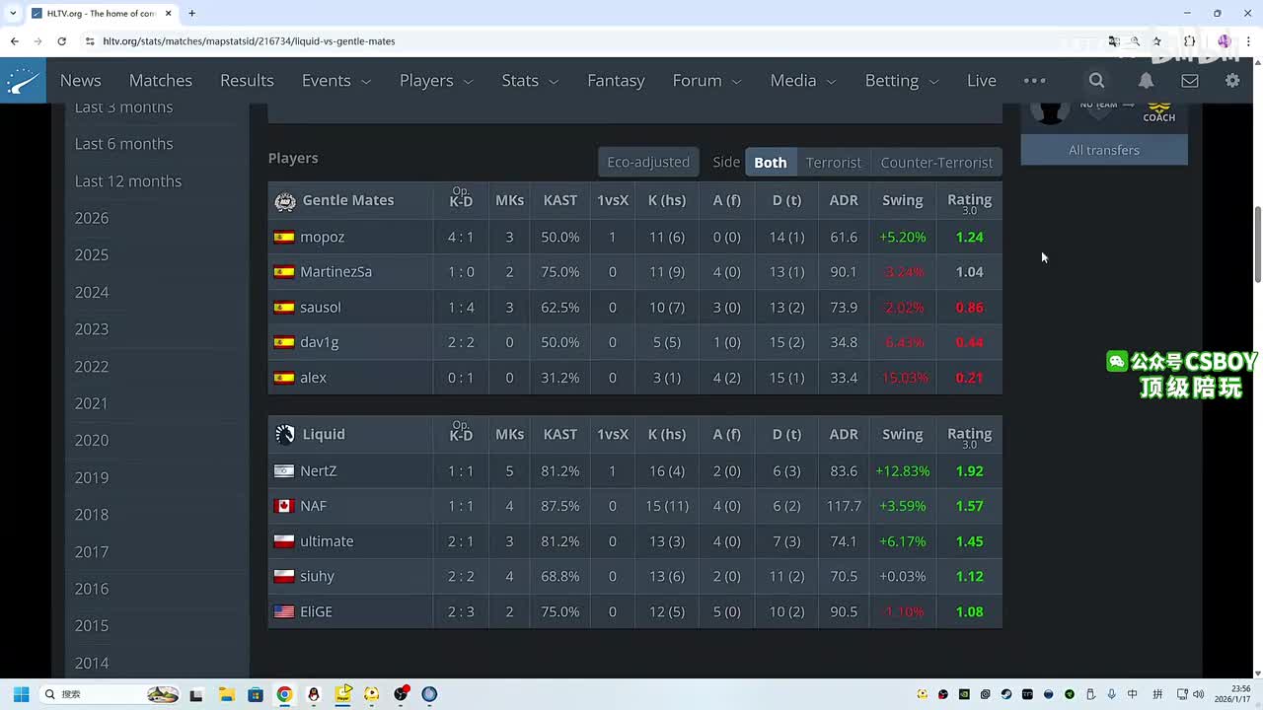1263x710 pixels.
Task: Close the HLTV.org browser tab
Action: coord(169,14)
